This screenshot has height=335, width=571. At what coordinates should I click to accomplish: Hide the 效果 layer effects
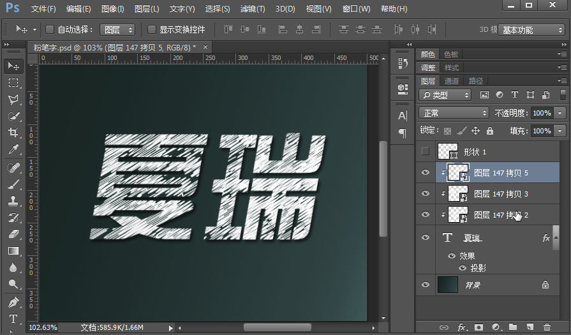click(452, 256)
